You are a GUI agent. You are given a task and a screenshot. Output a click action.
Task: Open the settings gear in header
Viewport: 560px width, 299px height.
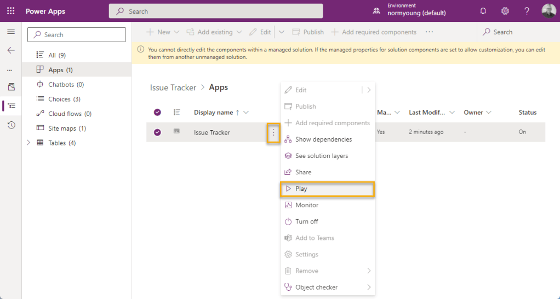click(x=505, y=11)
